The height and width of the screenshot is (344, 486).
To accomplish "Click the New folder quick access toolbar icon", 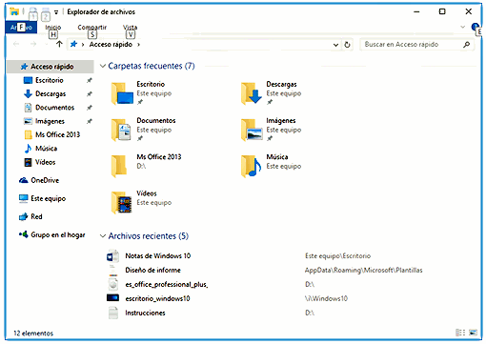I will [x=46, y=13].
